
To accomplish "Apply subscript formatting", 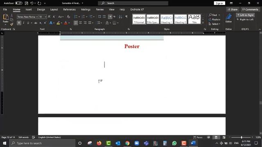I will point(41,23).
